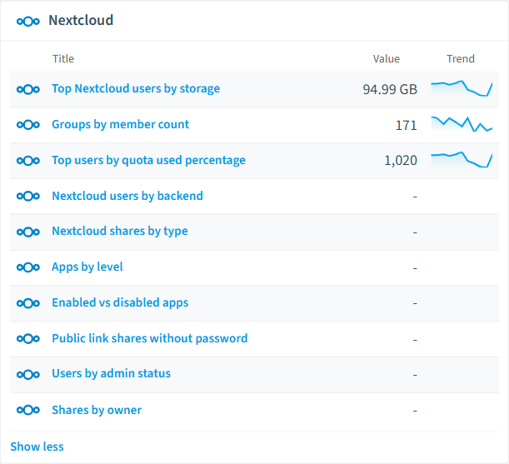The width and height of the screenshot is (509, 464).
Task: Click the Trend column header
Action: (461, 59)
